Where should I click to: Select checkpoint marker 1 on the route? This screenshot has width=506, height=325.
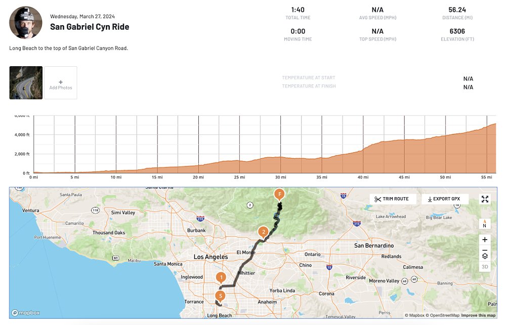coord(221,277)
